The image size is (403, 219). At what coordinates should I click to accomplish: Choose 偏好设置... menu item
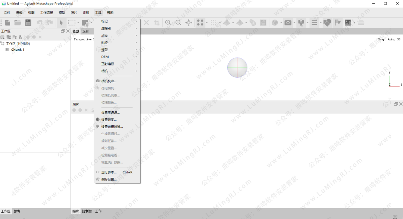pyautogui.click(x=109, y=179)
